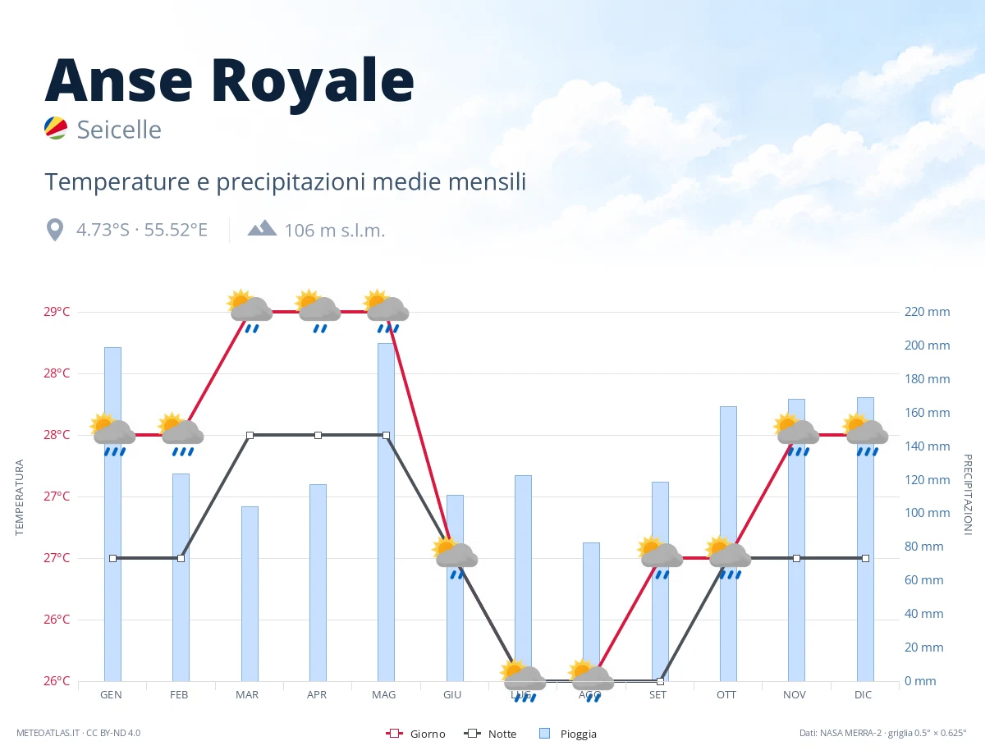Viewport: 985px width, 755px height.
Task: Click the August weather icon
Action: [x=592, y=680]
